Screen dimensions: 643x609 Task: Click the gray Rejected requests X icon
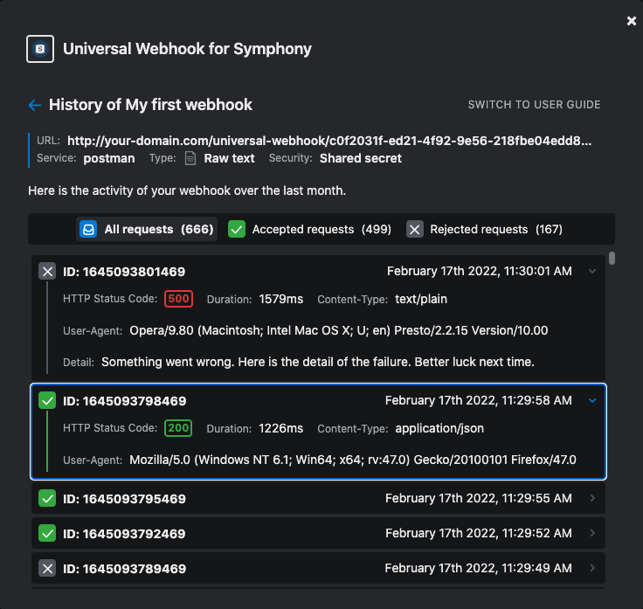(x=415, y=229)
